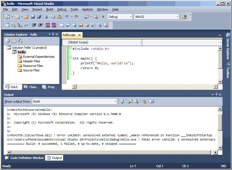Toggle auto-hide pin on Output panel

point(216,94)
